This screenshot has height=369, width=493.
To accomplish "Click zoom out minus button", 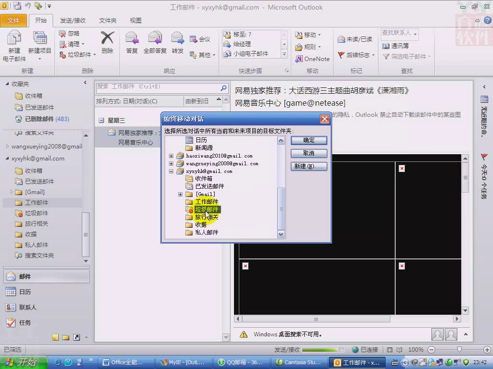I will [x=432, y=350].
